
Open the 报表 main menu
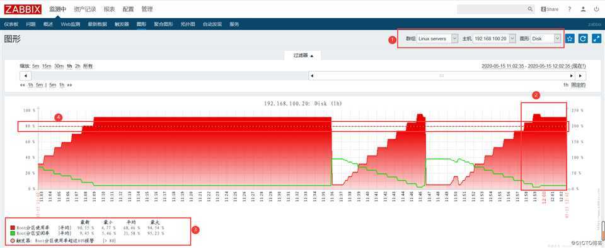[109, 9]
